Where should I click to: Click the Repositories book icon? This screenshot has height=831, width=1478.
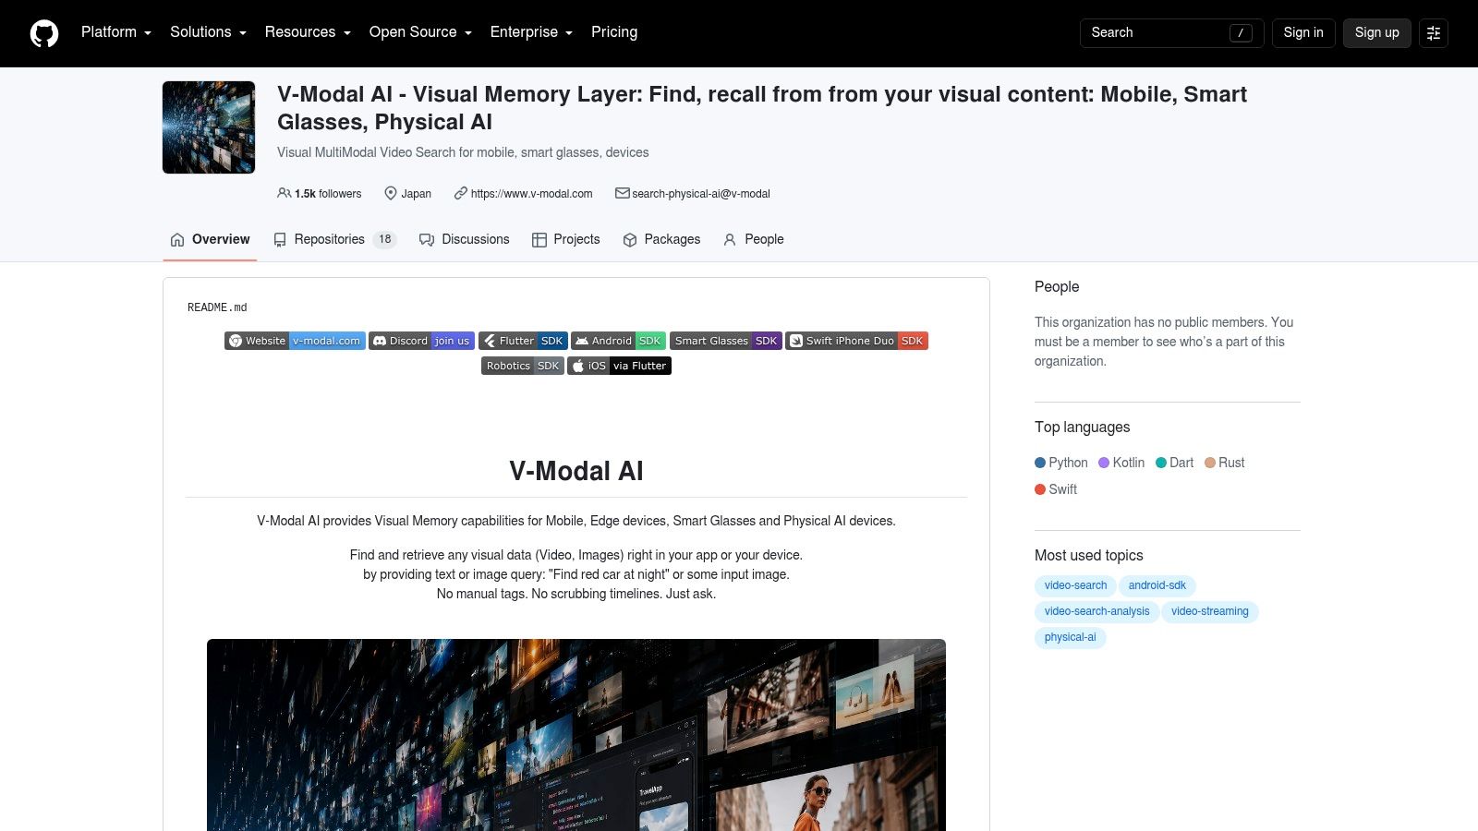click(x=280, y=240)
